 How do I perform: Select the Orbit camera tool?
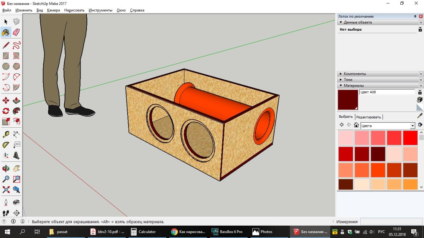[x=6, y=169]
